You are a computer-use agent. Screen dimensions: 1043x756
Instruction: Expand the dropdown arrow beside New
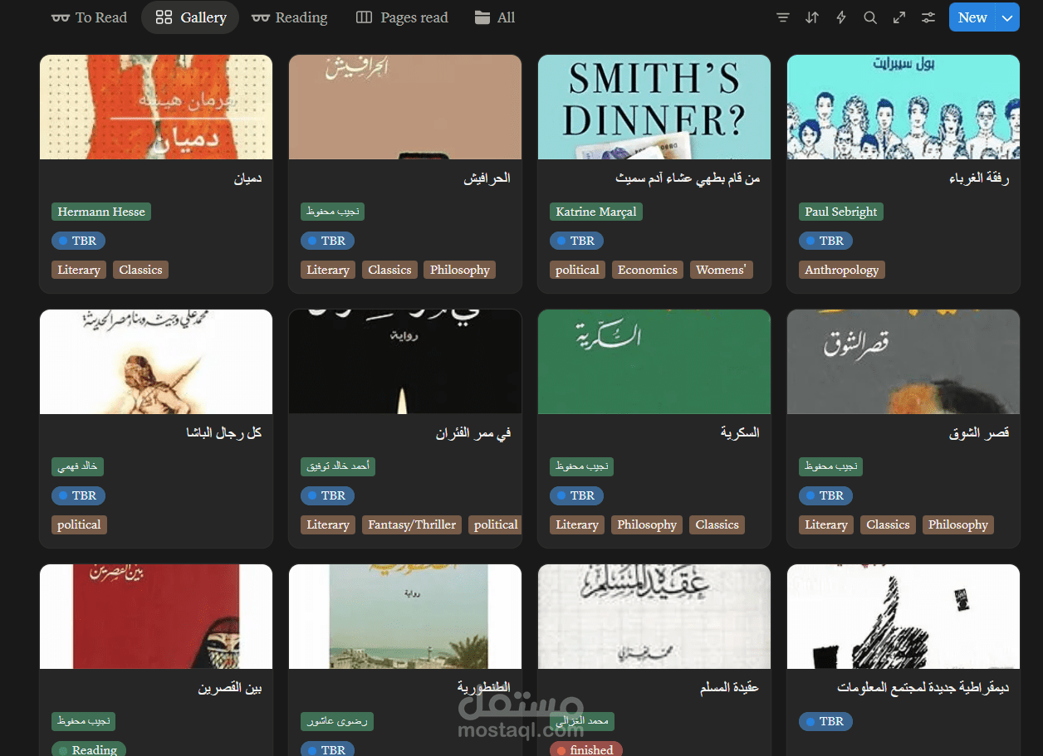click(1008, 17)
